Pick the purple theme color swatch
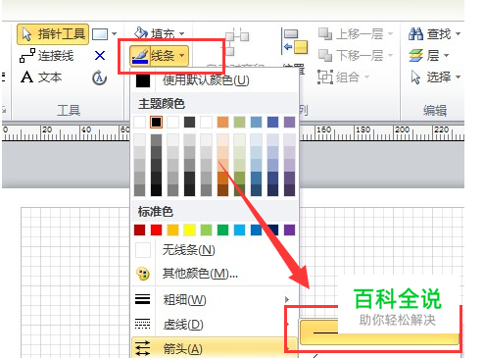Viewport: 484px width, 358px height. (x=289, y=123)
